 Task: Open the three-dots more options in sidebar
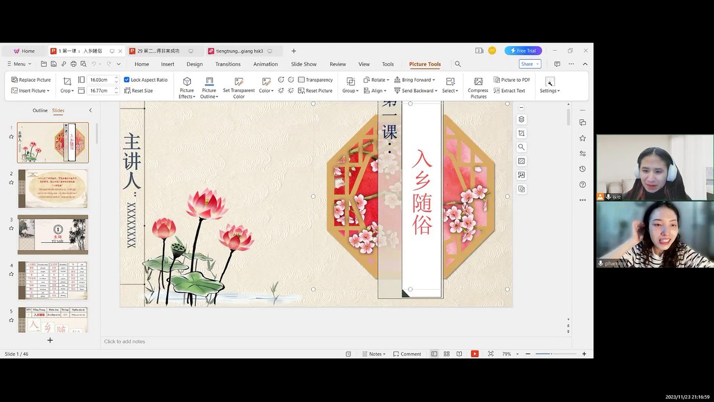(x=583, y=200)
